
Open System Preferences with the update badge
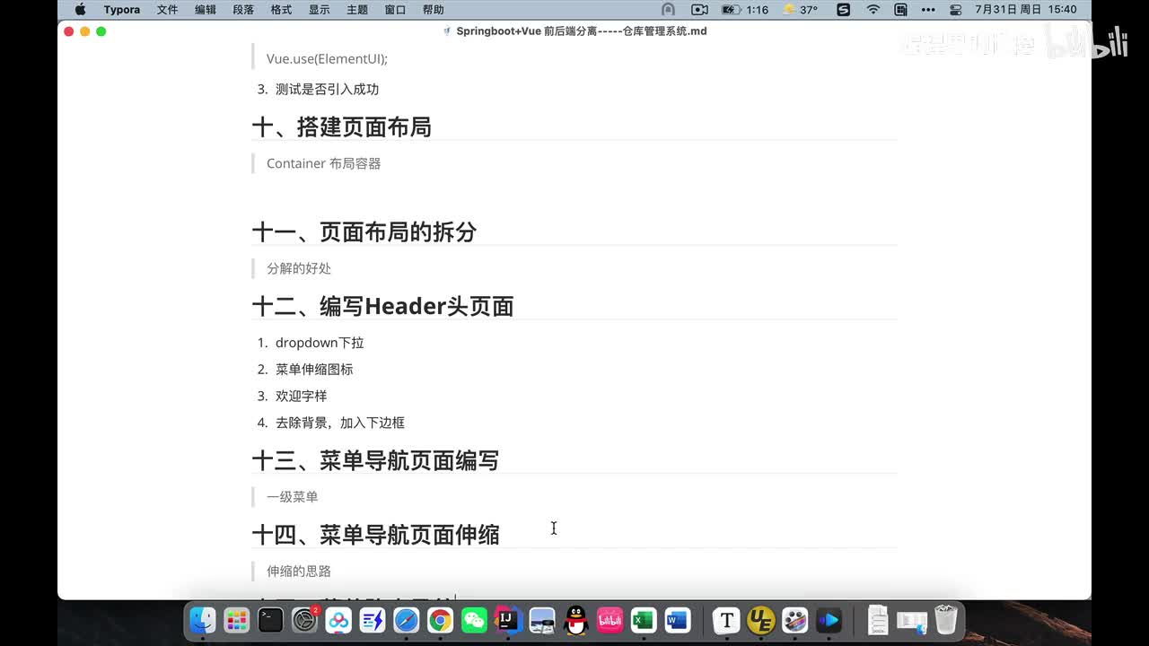305,620
